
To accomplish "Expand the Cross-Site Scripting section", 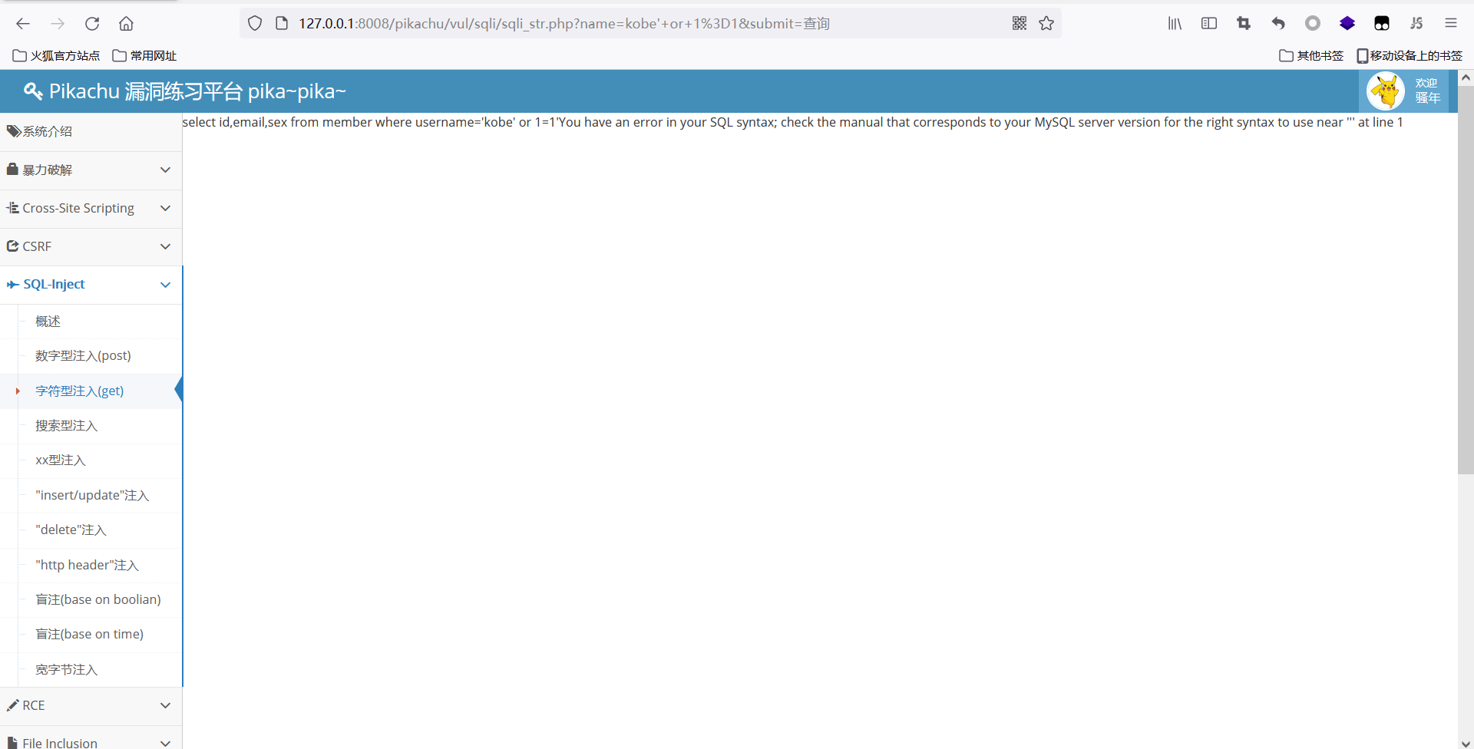I will (x=91, y=209).
